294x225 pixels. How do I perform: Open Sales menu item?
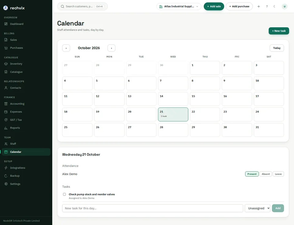tap(26, 40)
